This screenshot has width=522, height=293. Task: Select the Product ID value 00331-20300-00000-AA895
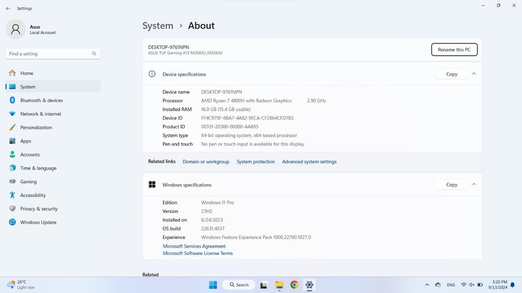point(230,126)
